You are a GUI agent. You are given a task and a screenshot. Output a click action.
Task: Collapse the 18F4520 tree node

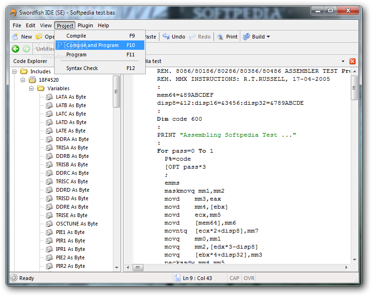(x=23, y=80)
